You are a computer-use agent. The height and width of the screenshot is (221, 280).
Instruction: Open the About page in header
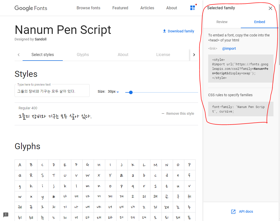point(172,8)
